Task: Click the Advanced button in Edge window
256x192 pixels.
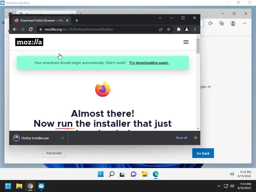Action: pyautogui.click(x=54, y=153)
